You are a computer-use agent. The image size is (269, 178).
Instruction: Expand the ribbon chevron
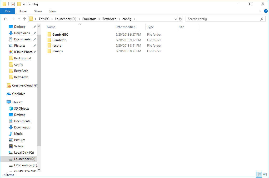[x=260, y=11]
